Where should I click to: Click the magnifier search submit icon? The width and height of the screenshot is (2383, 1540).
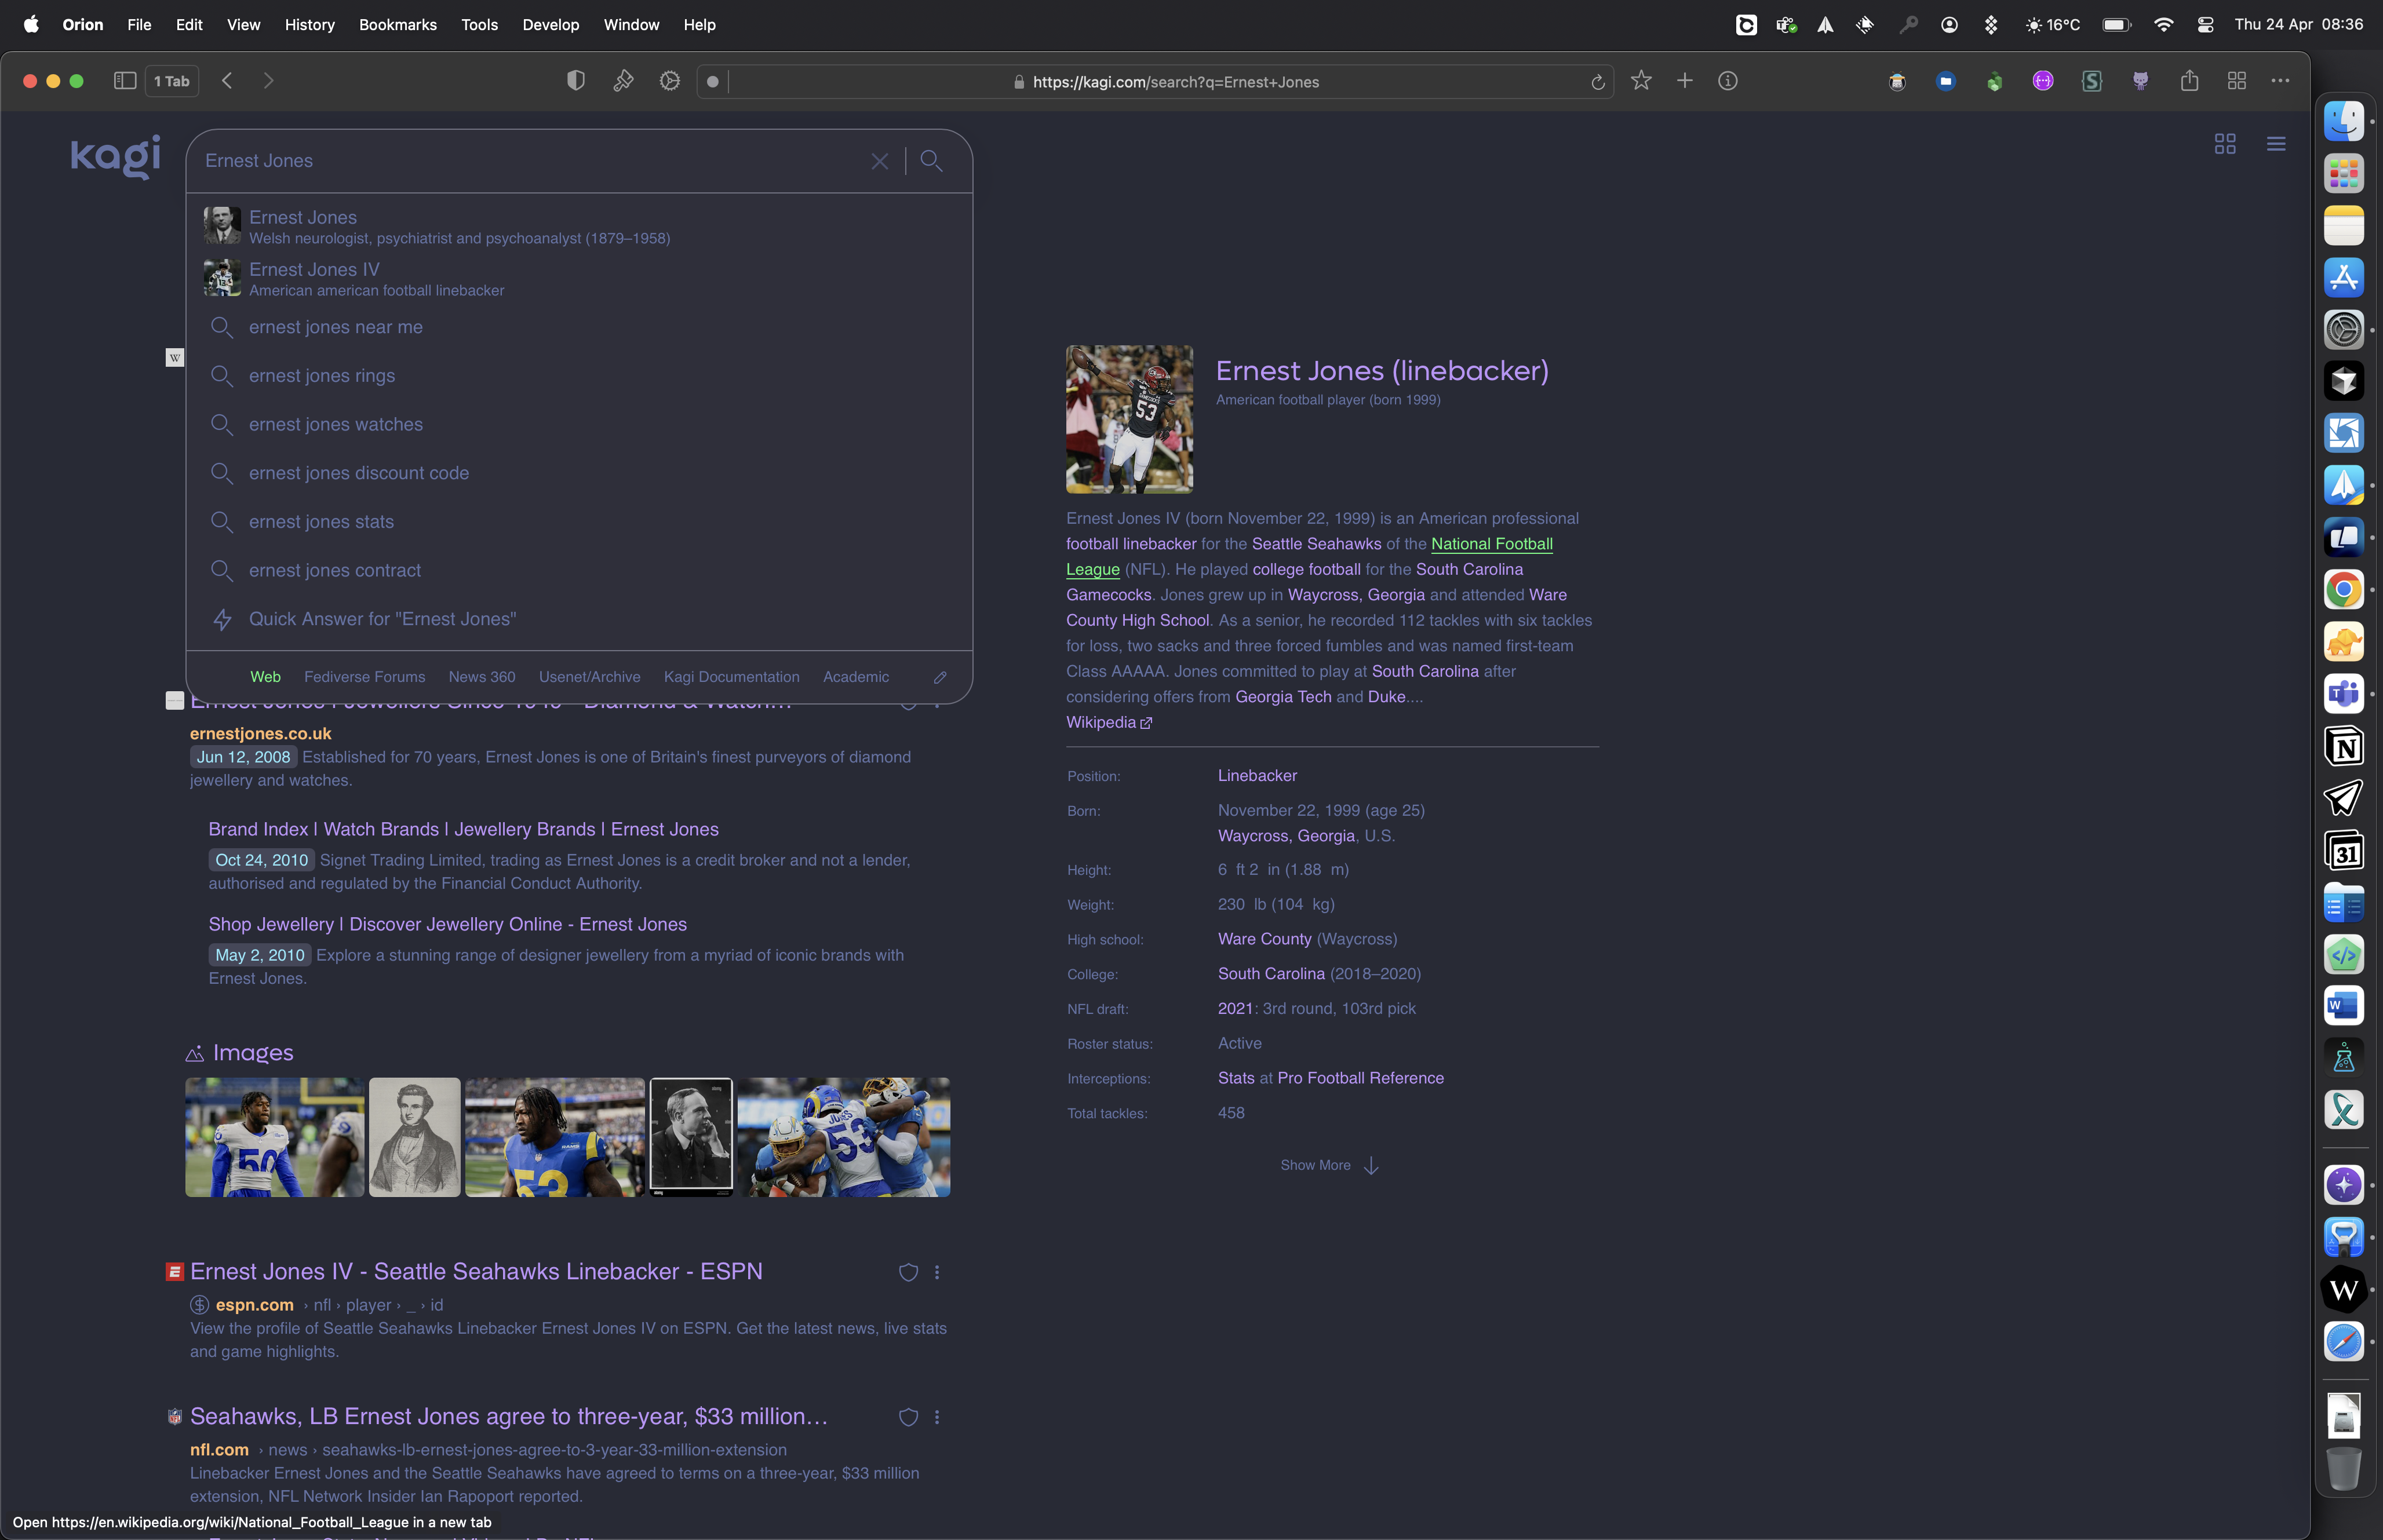pyautogui.click(x=931, y=161)
